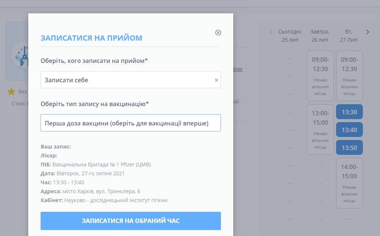The width and height of the screenshot is (380, 236).
Task: Clear the 'Записати себе' selection
Action: (x=216, y=80)
